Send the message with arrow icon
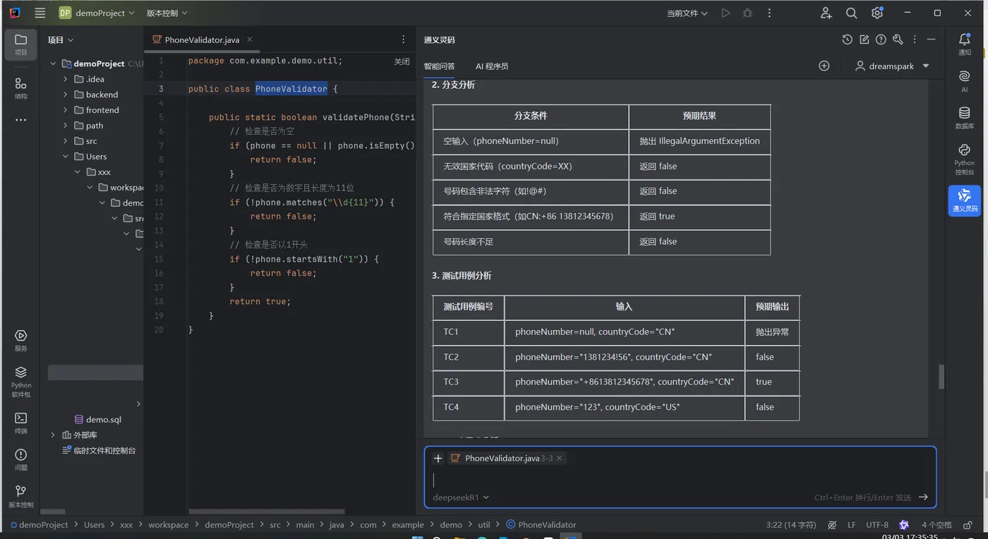The image size is (988, 539). pyautogui.click(x=923, y=497)
